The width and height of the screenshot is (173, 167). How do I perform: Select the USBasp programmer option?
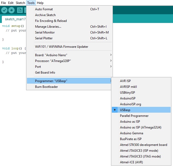(125, 110)
